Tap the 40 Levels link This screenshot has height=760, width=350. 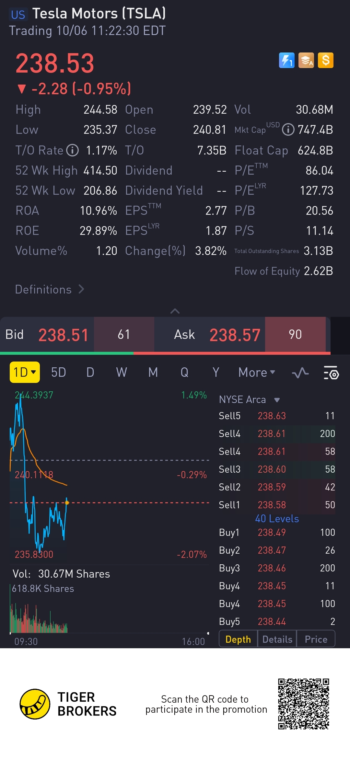(x=277, y=519)
